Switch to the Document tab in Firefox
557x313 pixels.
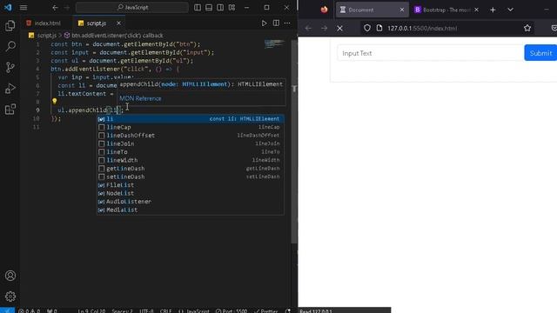pos(372,10)
